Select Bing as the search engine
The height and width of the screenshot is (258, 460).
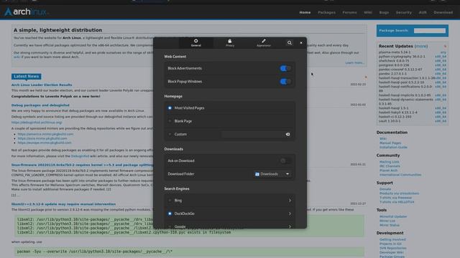(170, 201)
